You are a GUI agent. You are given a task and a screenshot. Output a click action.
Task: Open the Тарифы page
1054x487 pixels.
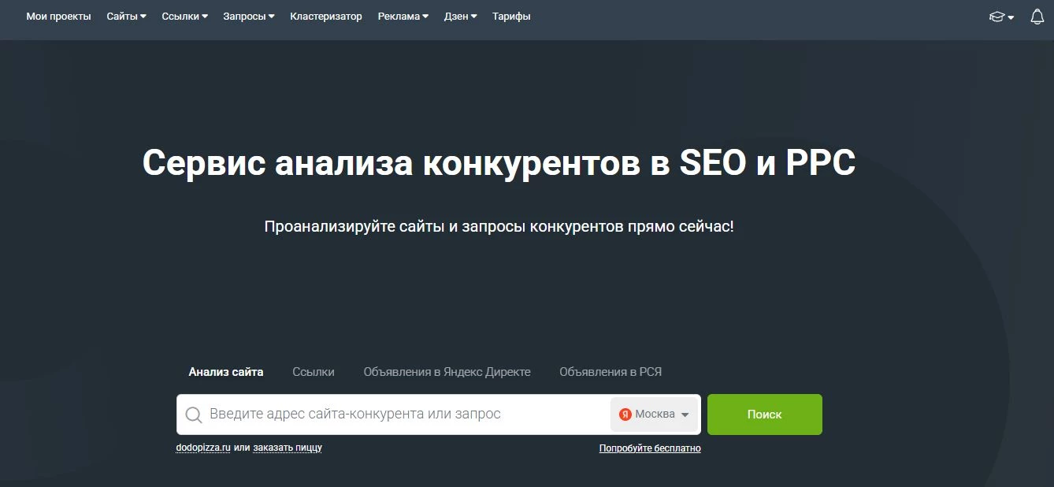511,16
